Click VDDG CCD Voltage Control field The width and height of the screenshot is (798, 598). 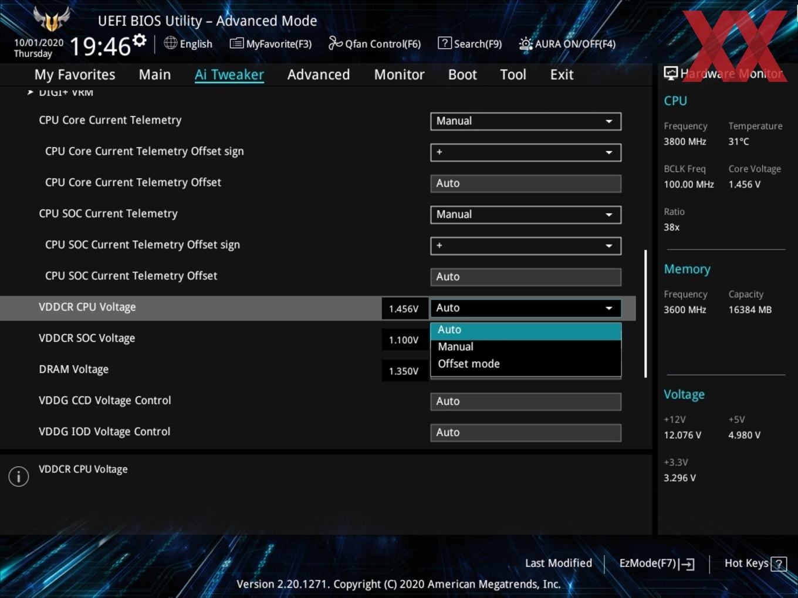(526, 402)
